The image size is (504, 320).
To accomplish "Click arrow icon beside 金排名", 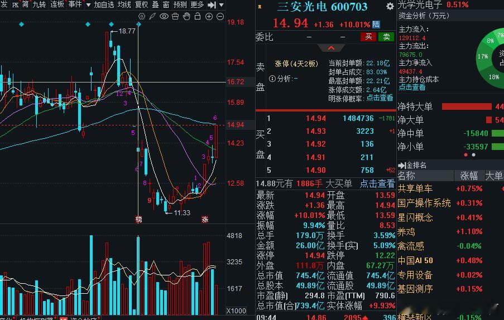I will click(402, 165).
